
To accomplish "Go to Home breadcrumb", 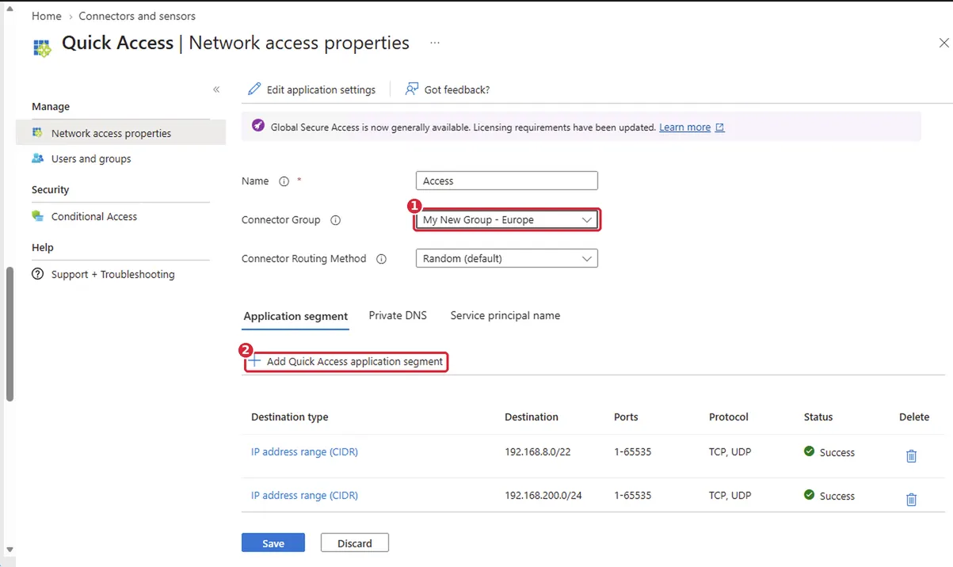I will pyautogui.click(x=46, y=16).
